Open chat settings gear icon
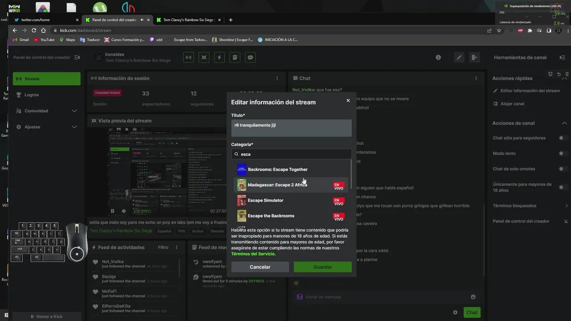This screenshot has height=321, width=571. coord(455,313)
